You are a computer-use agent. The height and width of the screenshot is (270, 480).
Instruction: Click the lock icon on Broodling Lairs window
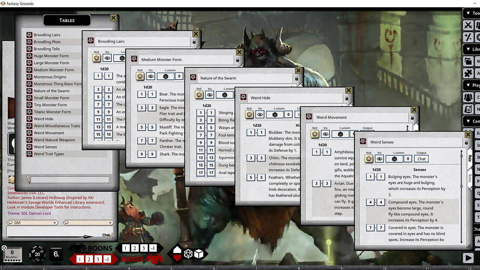click(194, 42)
